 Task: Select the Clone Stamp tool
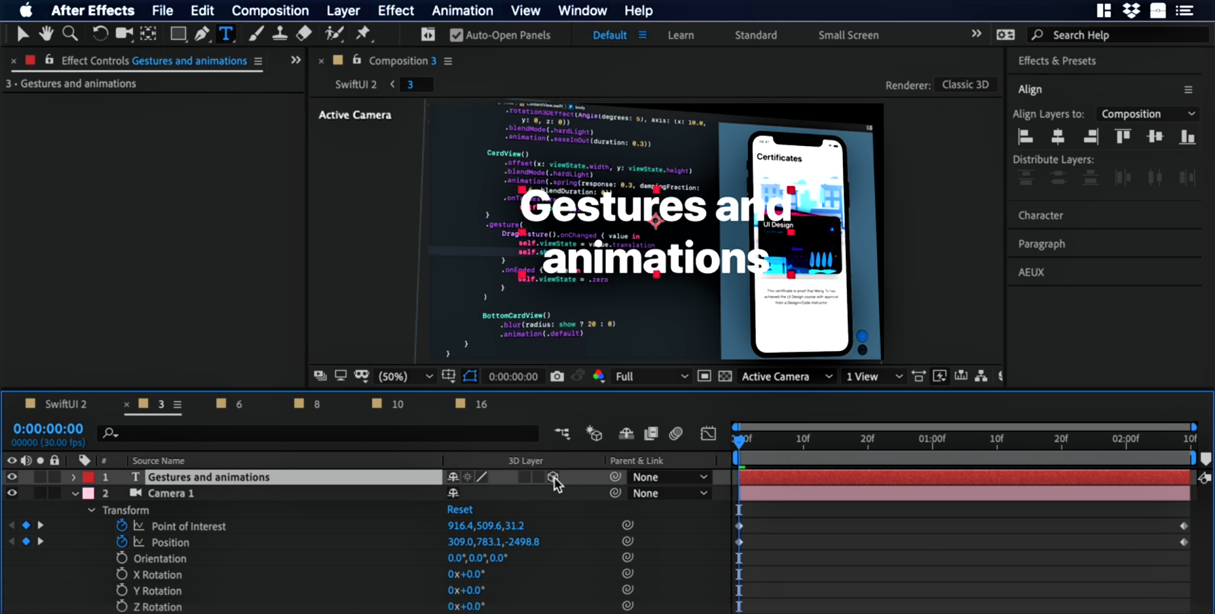pyautogui.click(x=280, y=34)
